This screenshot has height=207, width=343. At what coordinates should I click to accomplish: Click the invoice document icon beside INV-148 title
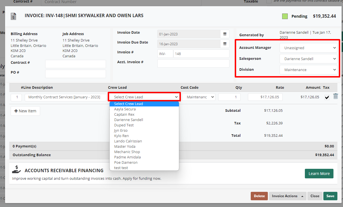[13, 16]
